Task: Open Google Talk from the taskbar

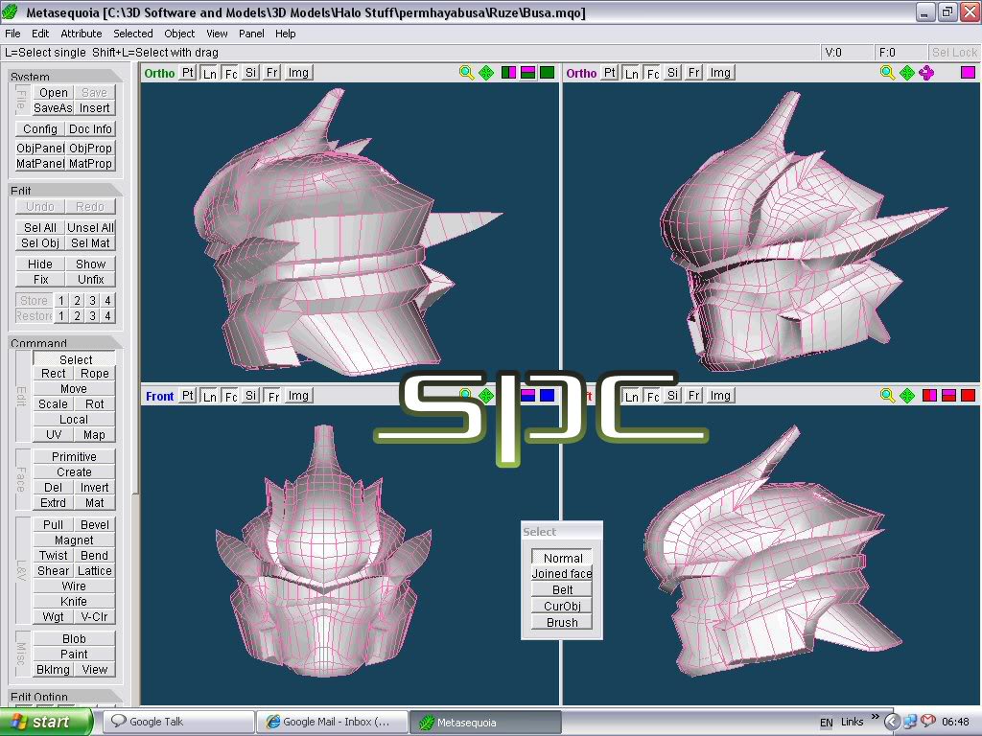Action: coord(177,722)
